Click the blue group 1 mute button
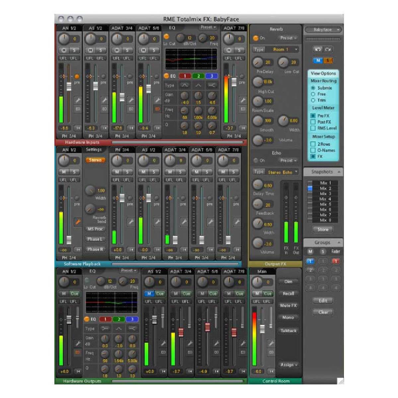The height and width of the screenshot is (398, 398). (310, 261)
